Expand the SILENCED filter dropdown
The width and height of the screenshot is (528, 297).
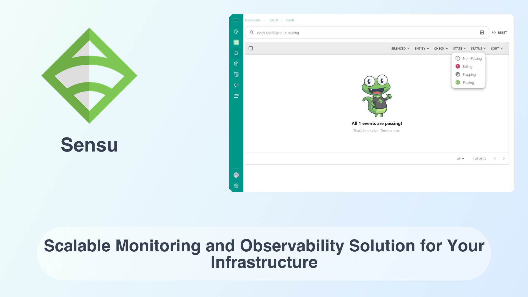(x=400, y=48)
